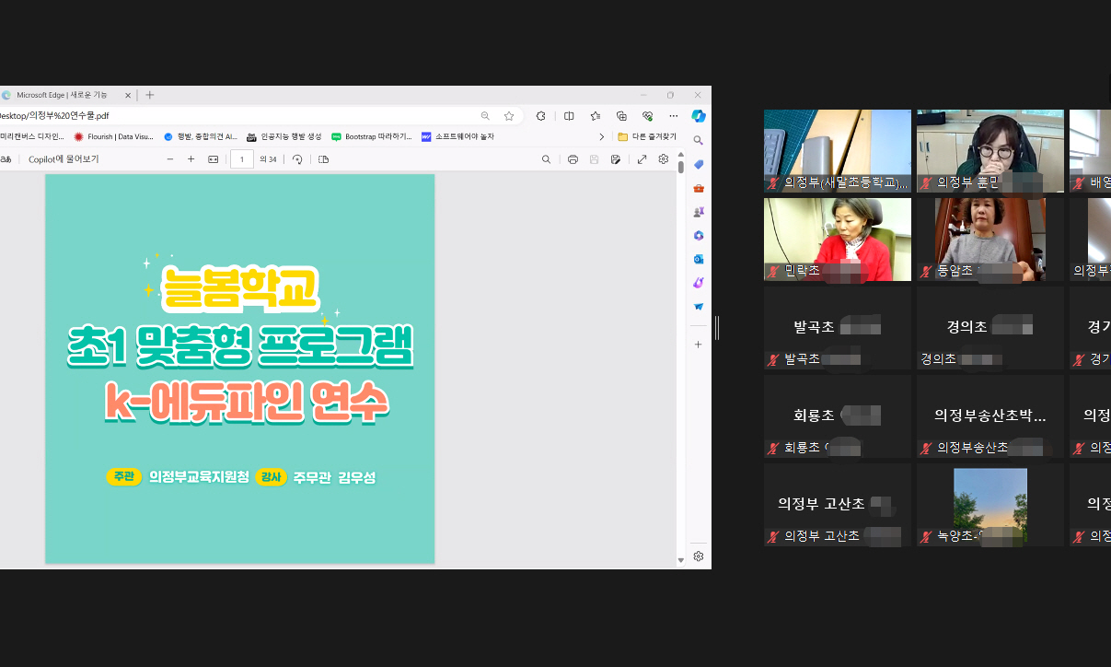The width and height of the screenshot is (1111, 667).
Task: Click the PDF page number field
Action: click(242, 159)
